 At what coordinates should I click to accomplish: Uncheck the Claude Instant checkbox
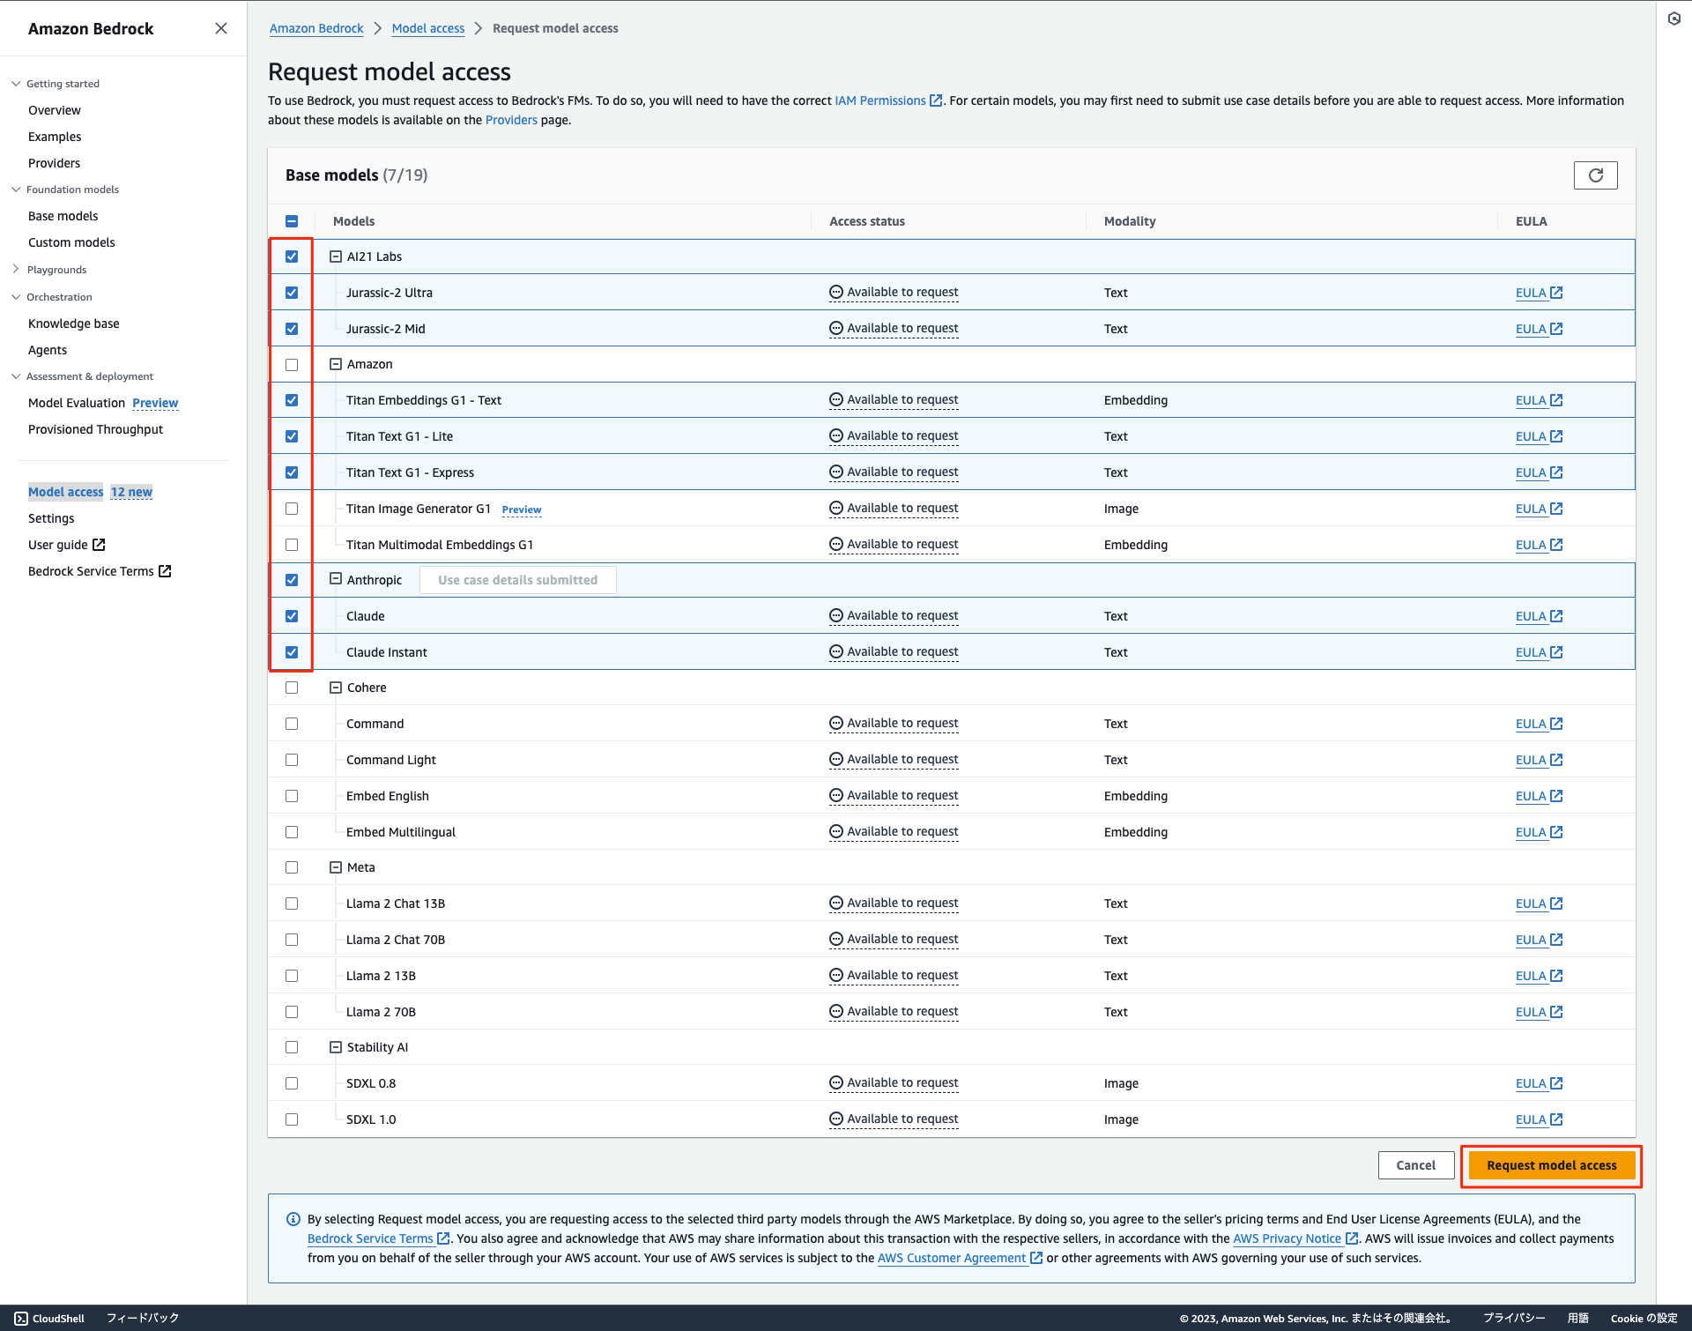click(x=292, y=652)
